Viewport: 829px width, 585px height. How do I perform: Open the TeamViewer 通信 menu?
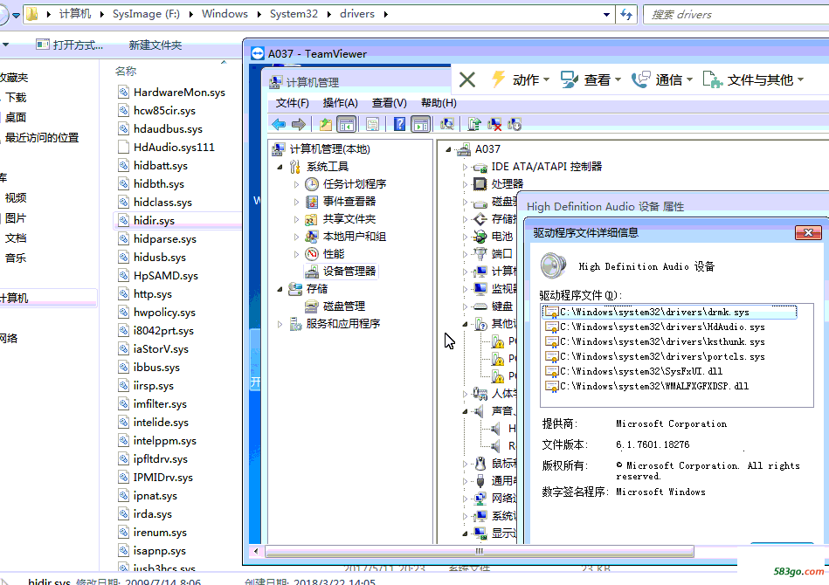[x=662, y=79]
